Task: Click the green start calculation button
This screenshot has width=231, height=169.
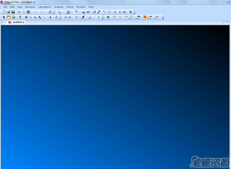Action: point(108,17)
